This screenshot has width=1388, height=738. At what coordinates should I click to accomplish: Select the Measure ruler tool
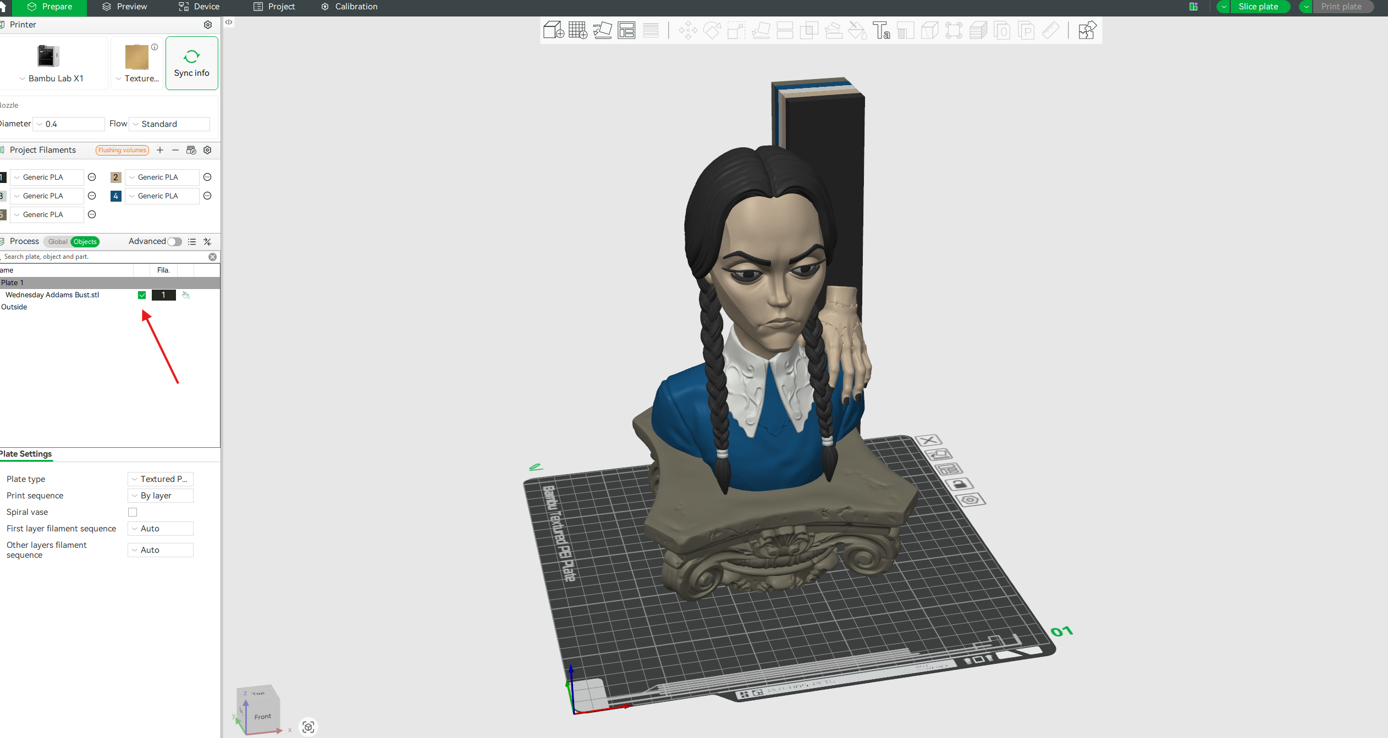point(1050,30)
